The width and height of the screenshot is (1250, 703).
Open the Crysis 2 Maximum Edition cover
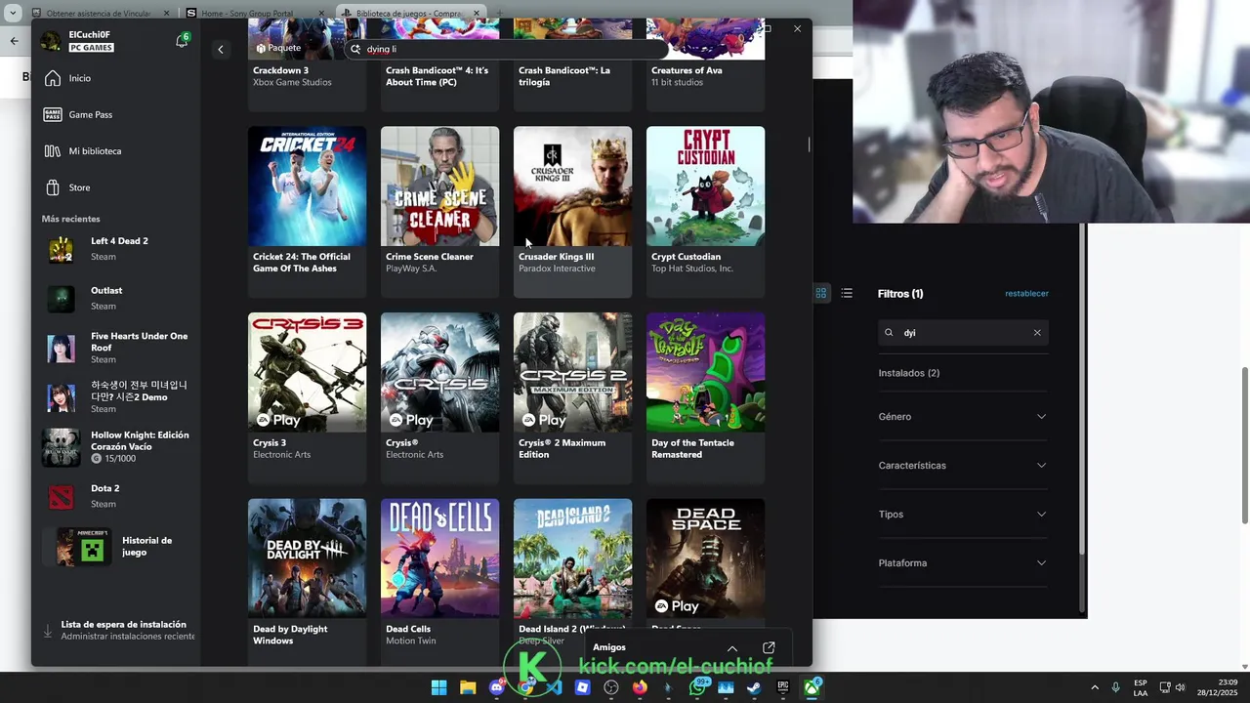pyautogui.click(x=572, y=372)
